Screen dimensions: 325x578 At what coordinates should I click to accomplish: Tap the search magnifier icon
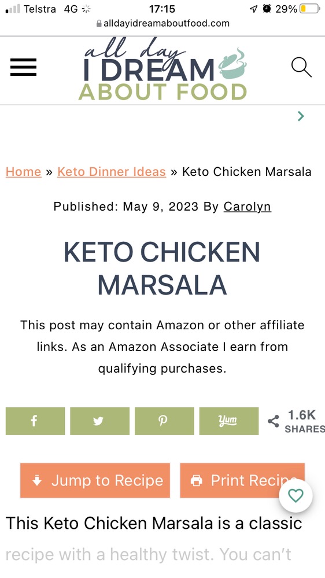(301, 67)
